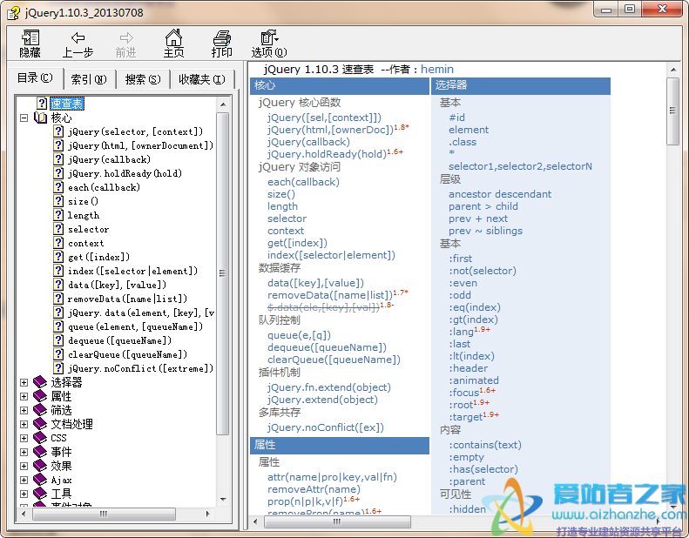Open the :contains(text) selector link
The width and height of the screenshot is (689, 538).
pos(485,445)
